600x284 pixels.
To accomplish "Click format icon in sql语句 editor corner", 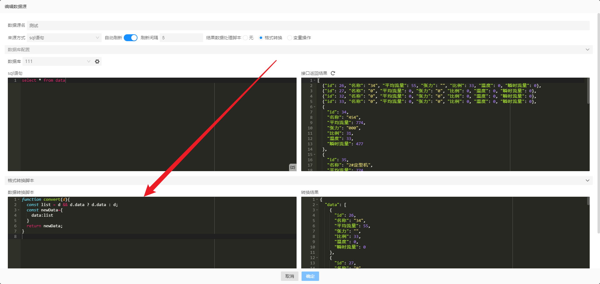I will click(292, 167).
